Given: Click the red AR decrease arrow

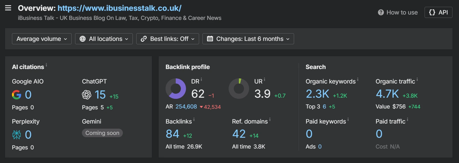Looking at the screenshot, I should click(201, 107).
